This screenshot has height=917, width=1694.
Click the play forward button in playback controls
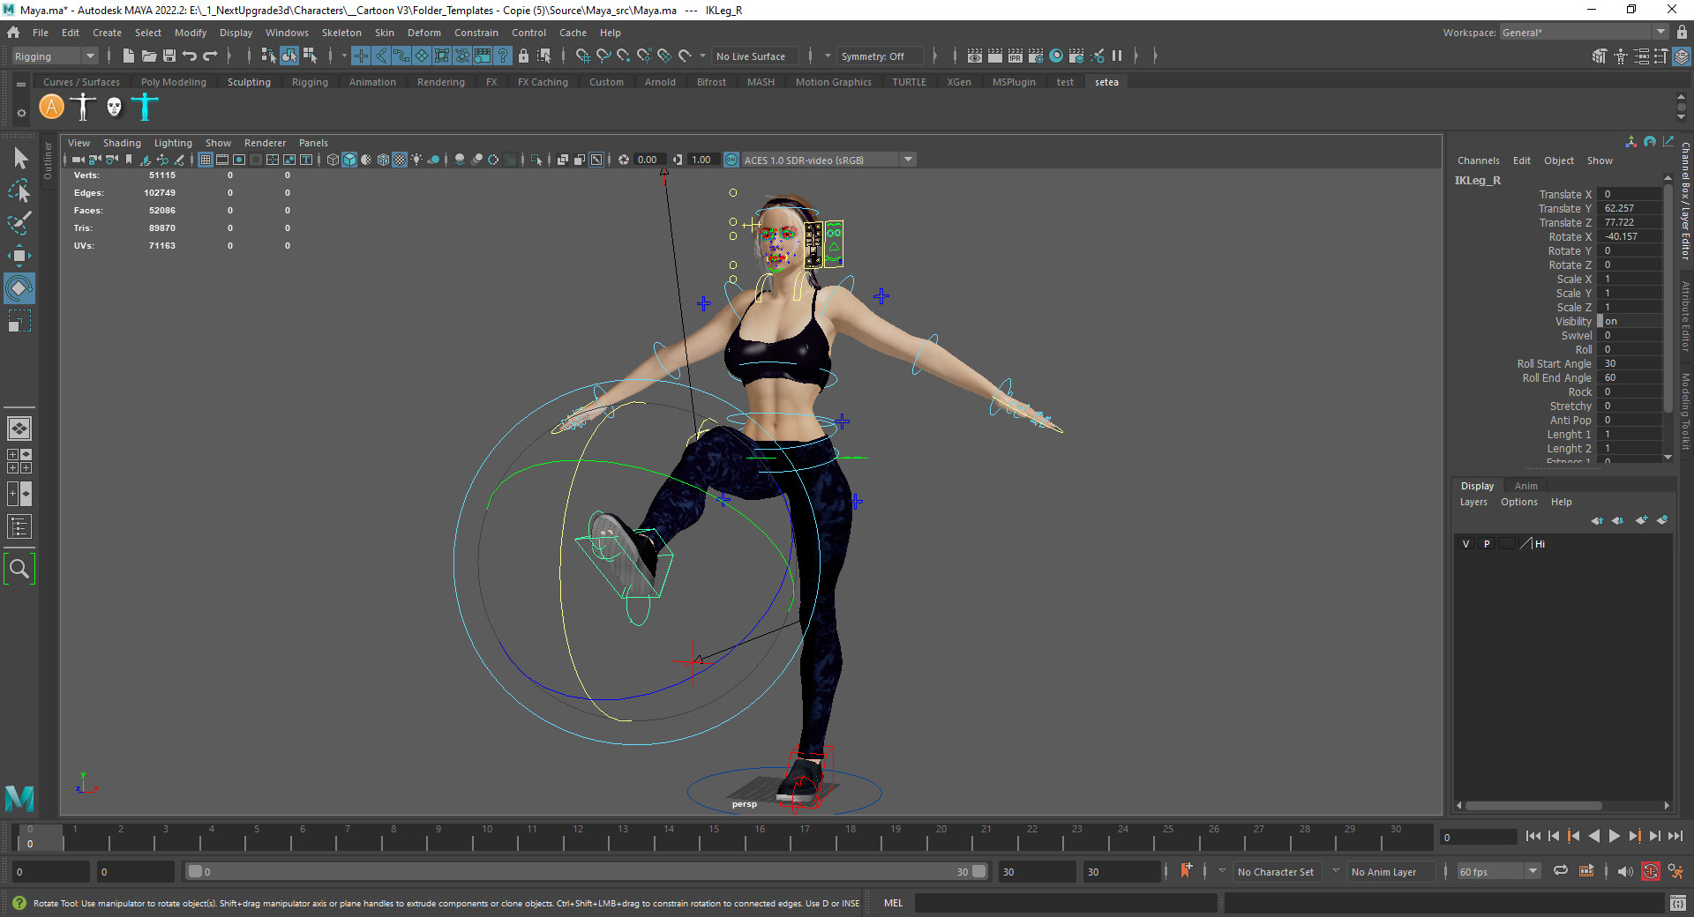click(x=1614, y=837)
